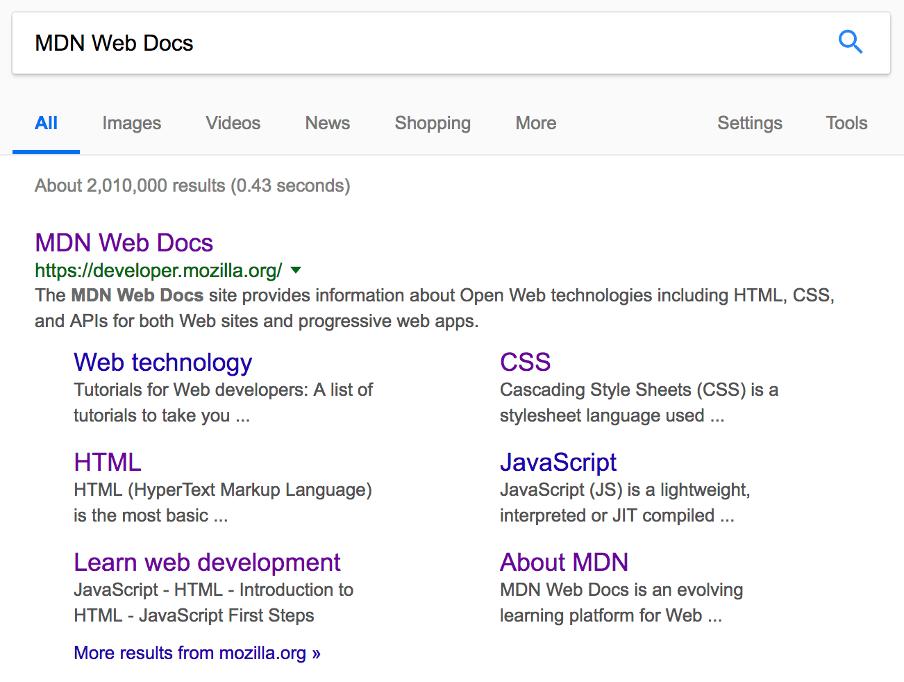Select the Shopping tab

432,123
